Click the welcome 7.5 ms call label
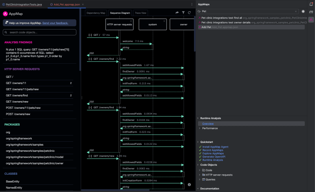This screenshot has height=192, width=315. 133,41
